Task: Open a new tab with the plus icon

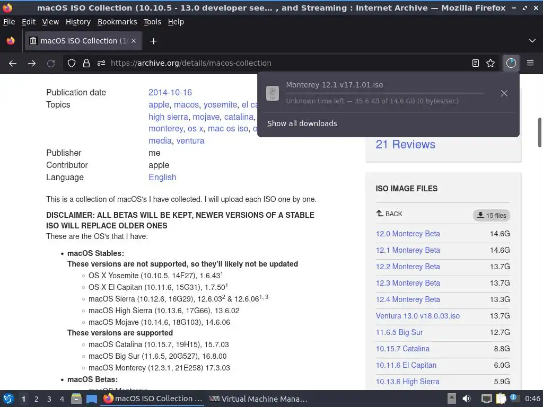Action: (x=153, y=41)
